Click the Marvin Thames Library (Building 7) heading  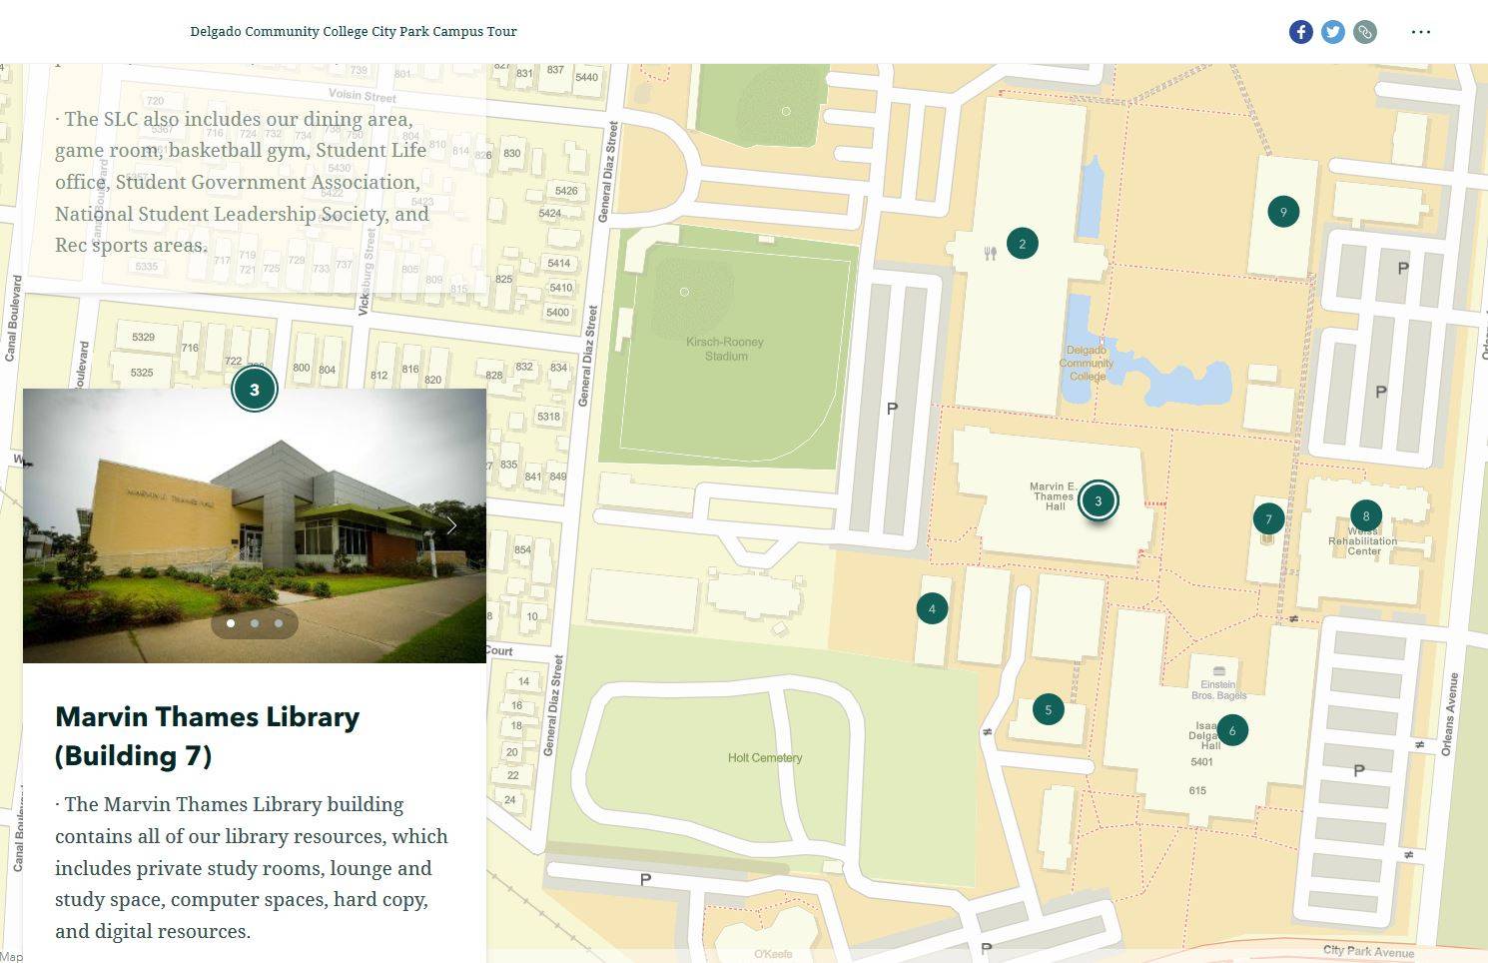click(207, 736)
